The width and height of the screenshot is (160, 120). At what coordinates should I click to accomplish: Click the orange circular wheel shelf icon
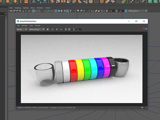point(102,1)
